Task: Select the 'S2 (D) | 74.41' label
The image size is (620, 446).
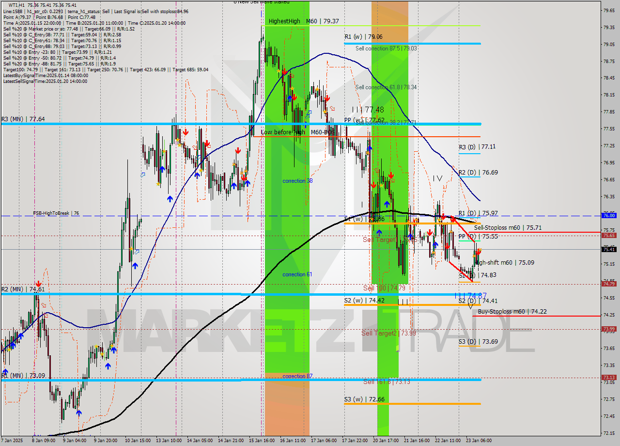Action: click(478, 301)
